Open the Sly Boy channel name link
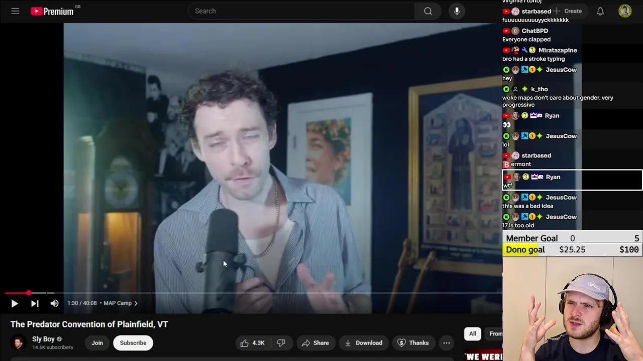This screenshot has height=361, width=643. [43, 339]
